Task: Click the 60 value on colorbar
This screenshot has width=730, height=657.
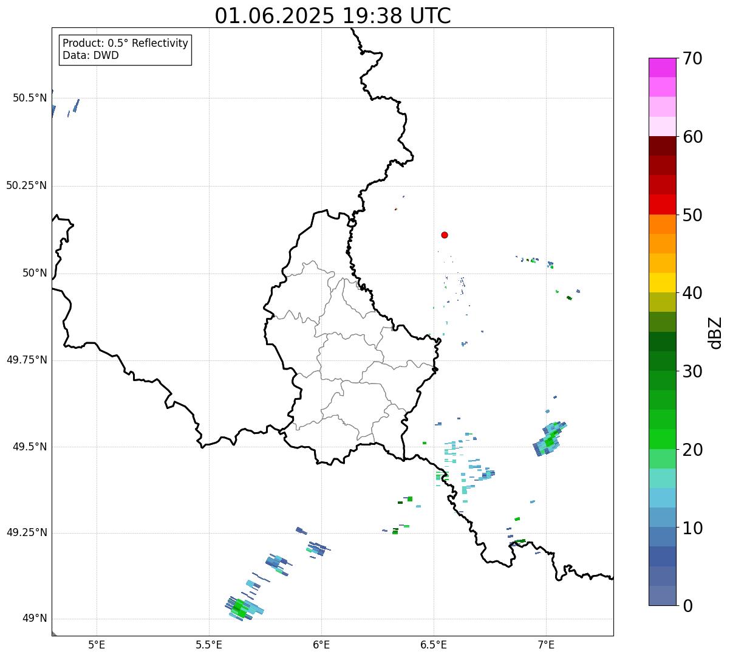Action: 692,137
